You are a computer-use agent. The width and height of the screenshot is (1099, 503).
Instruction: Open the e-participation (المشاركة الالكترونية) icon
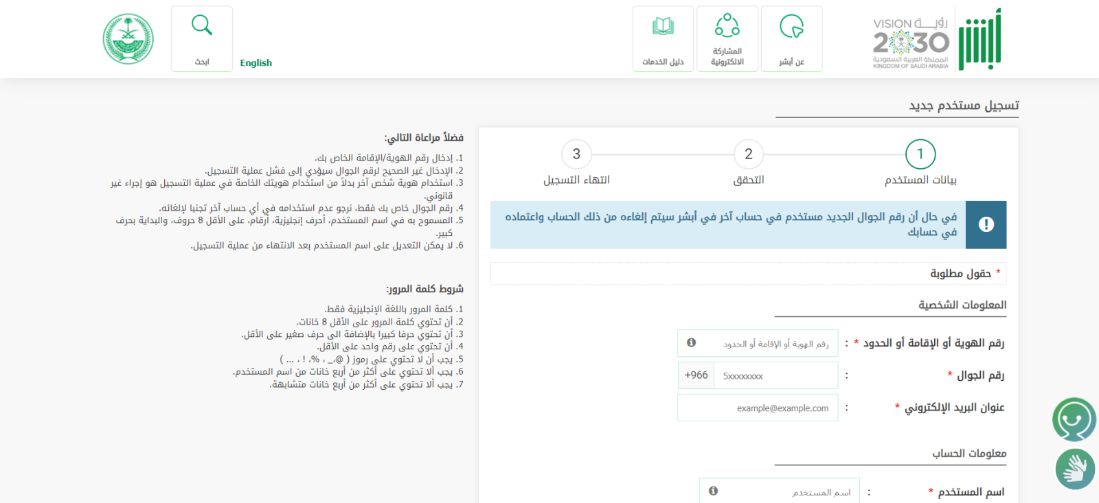point(727,39)
